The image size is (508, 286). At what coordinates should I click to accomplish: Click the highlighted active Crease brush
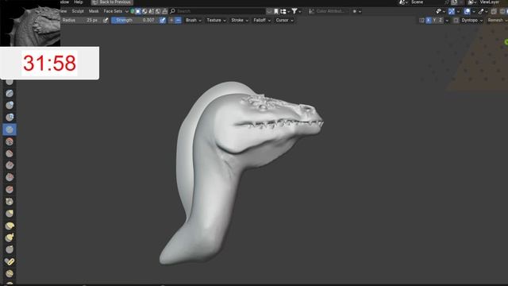(x=10, y=129)
